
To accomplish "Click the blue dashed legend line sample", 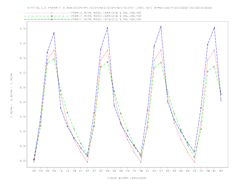I will click(47, 19).
